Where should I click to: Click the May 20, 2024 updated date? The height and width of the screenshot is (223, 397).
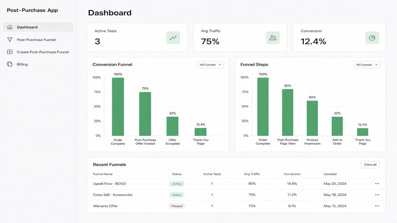point(335,183)
